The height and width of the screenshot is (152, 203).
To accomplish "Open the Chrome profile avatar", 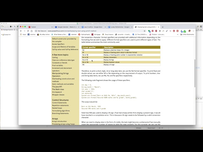I will [190, 31].
